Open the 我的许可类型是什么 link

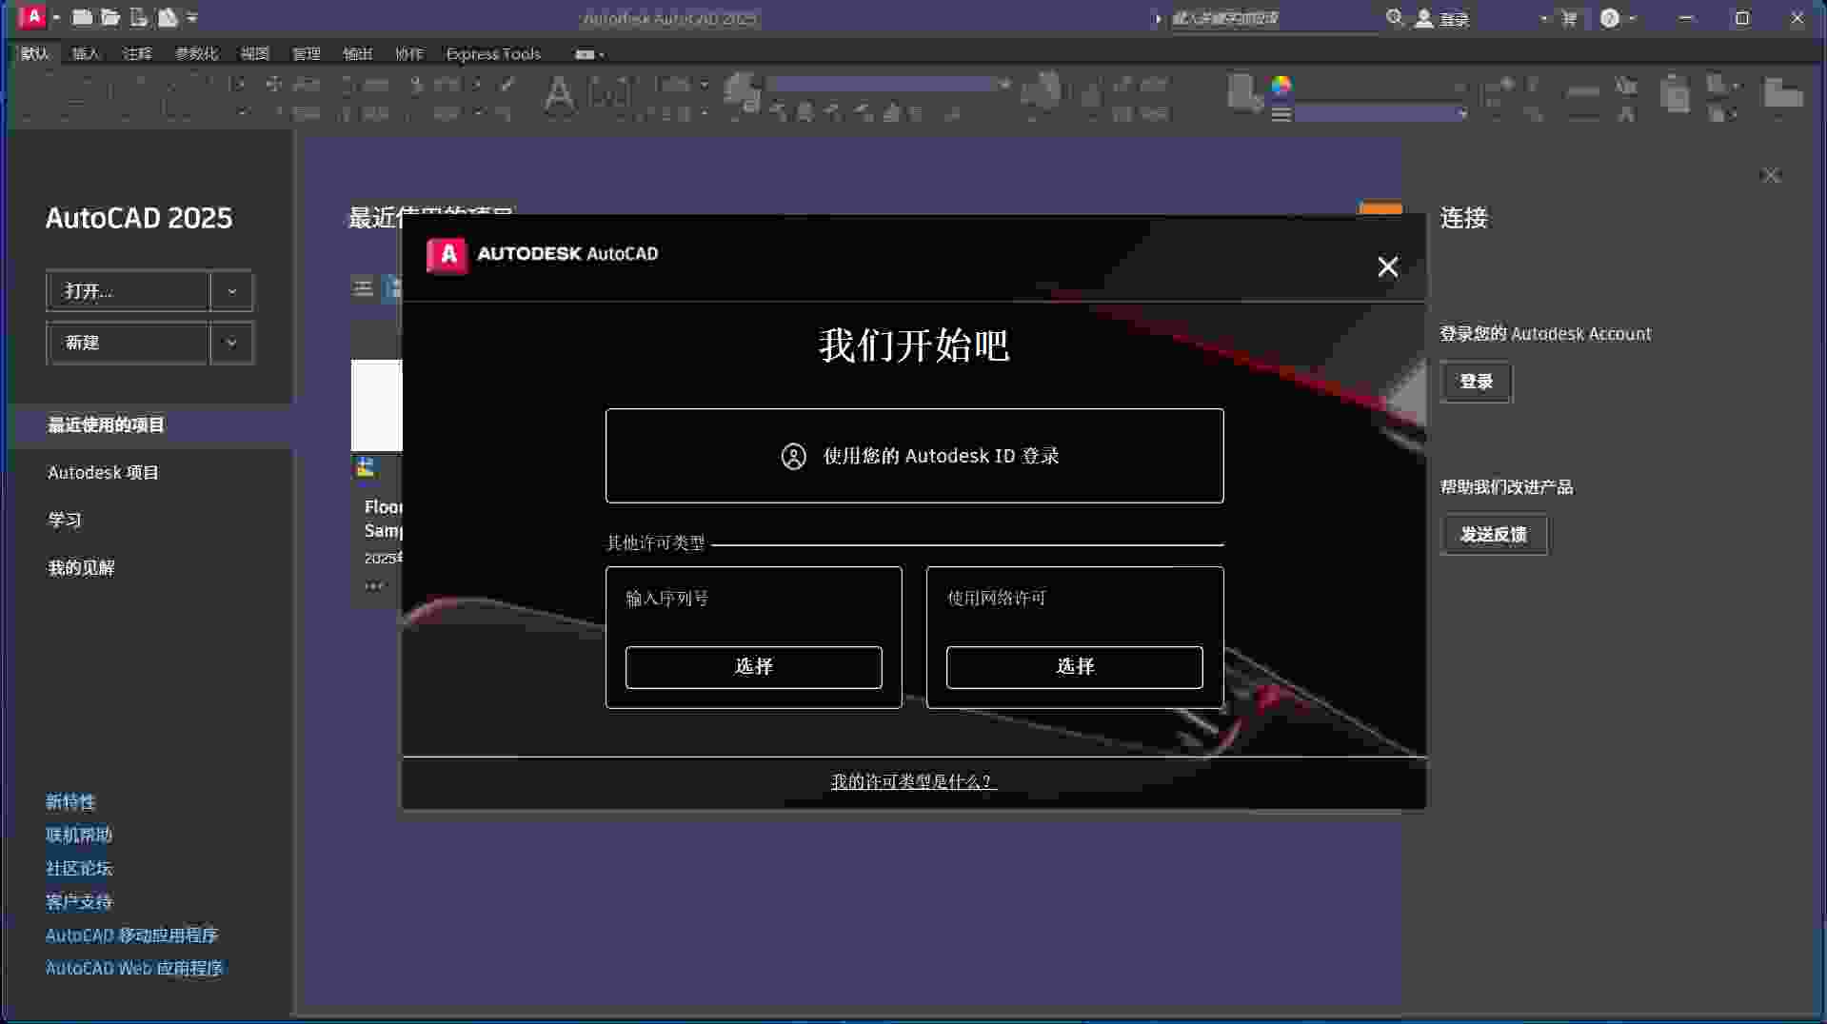point(912,781)
